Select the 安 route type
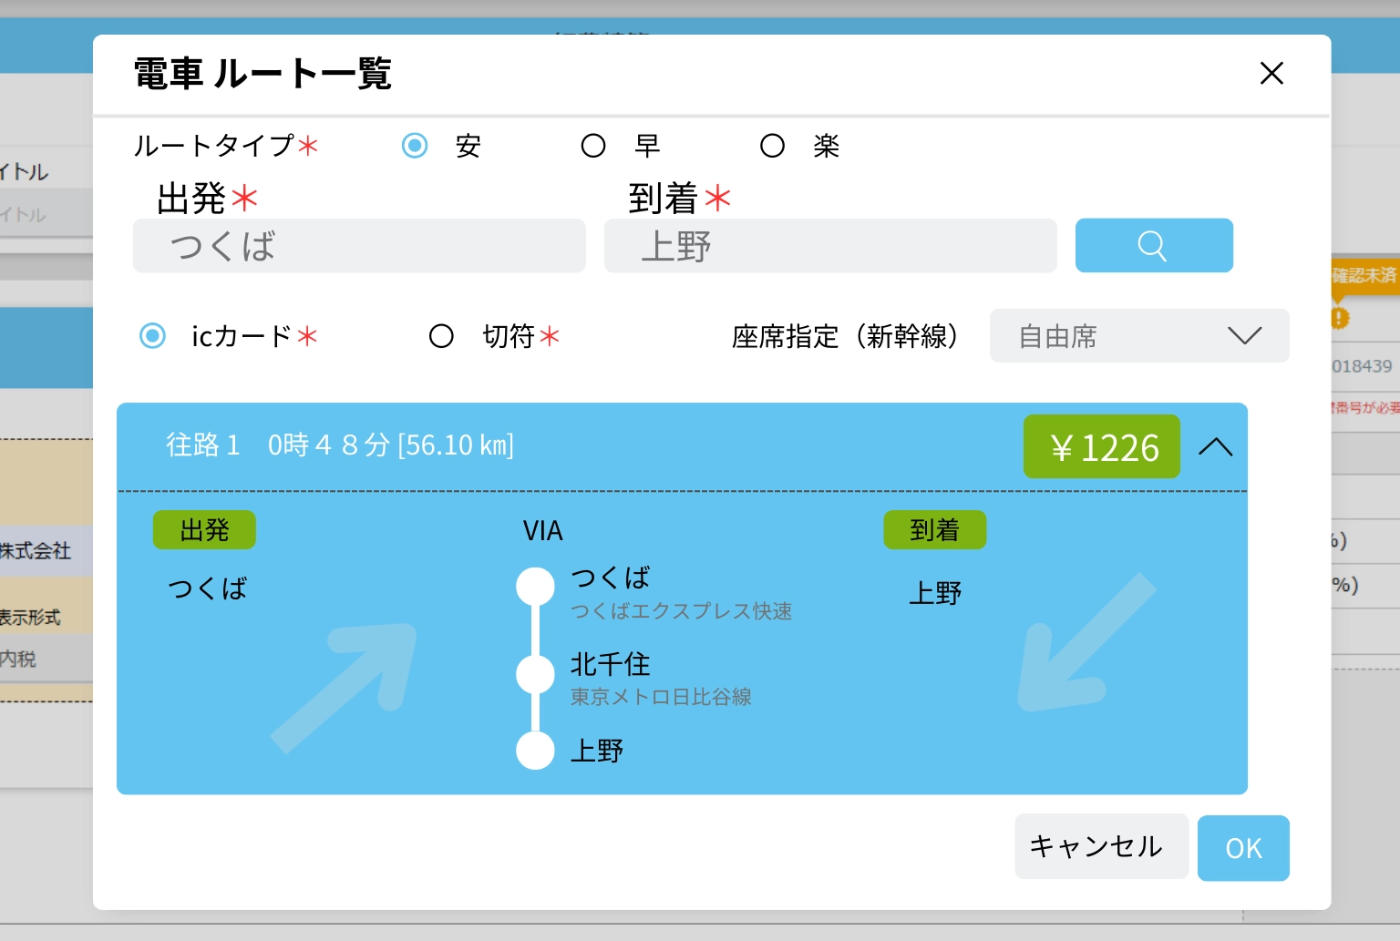The height and width of the screenshot is (941, 1400). click(415, 146)
